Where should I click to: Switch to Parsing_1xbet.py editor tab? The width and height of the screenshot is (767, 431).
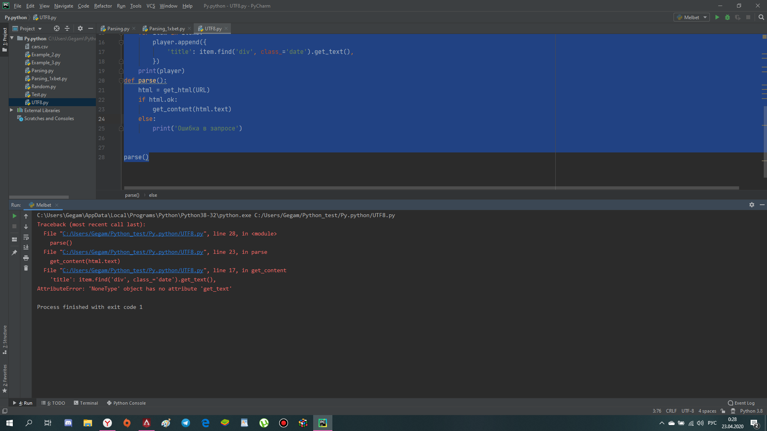click(167, 29)
